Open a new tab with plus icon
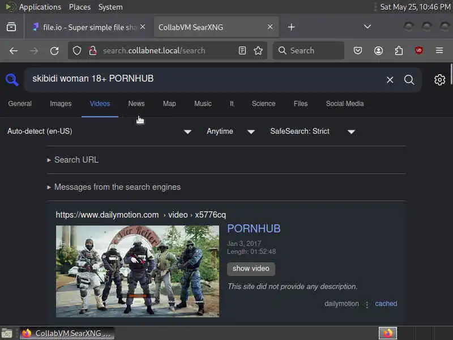 pyautogui.click(x=291, y=27)
